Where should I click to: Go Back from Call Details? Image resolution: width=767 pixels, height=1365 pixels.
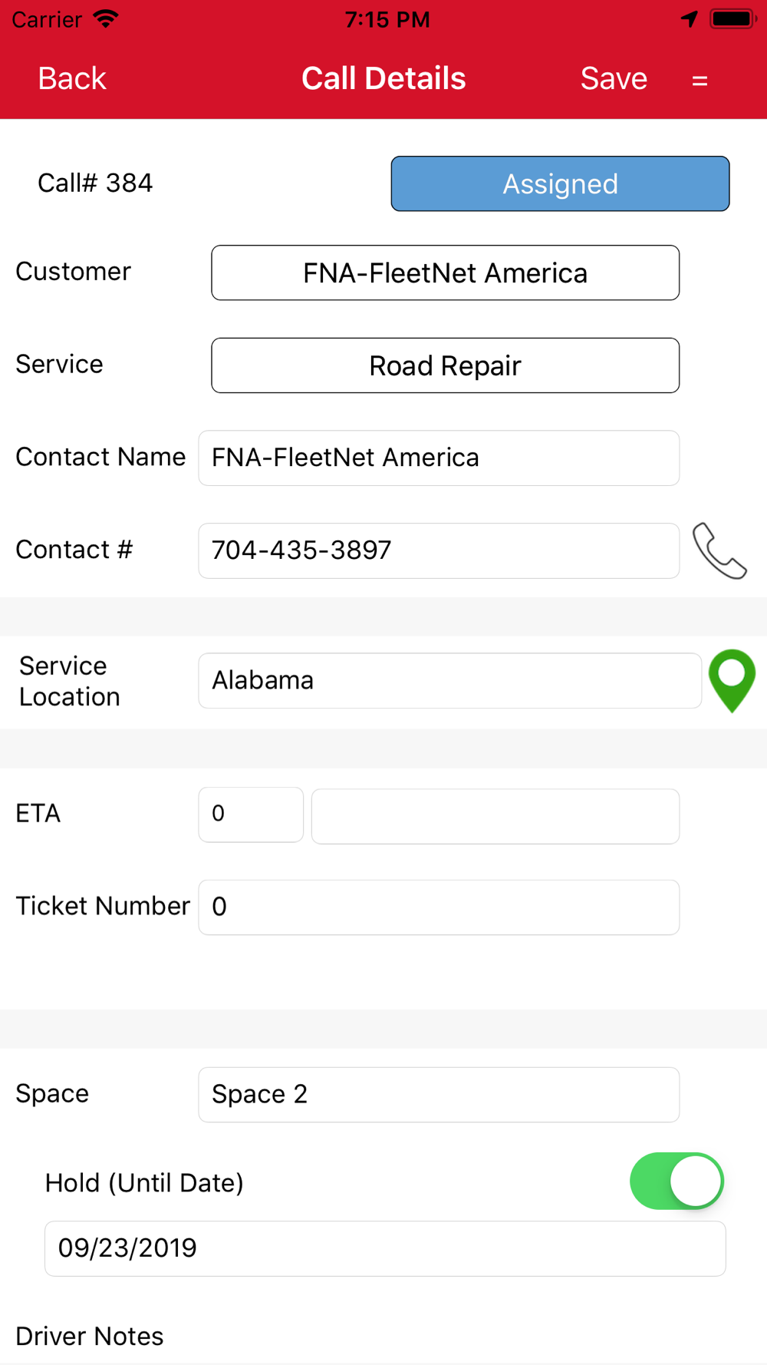pos(72,78)
